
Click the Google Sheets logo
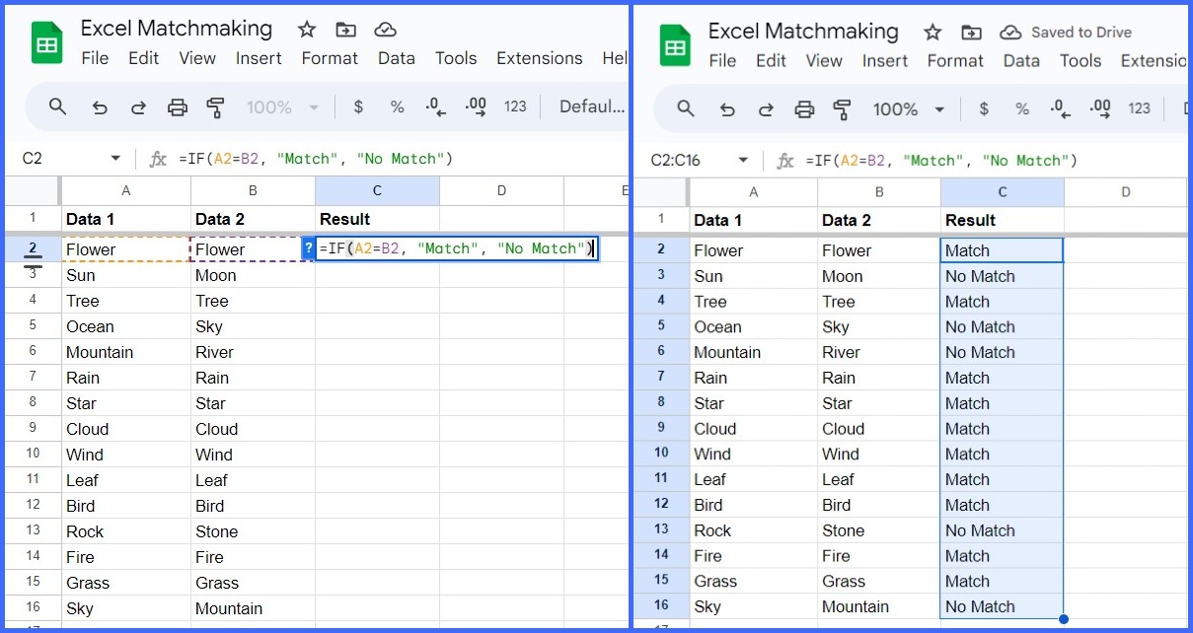point(45,41)
